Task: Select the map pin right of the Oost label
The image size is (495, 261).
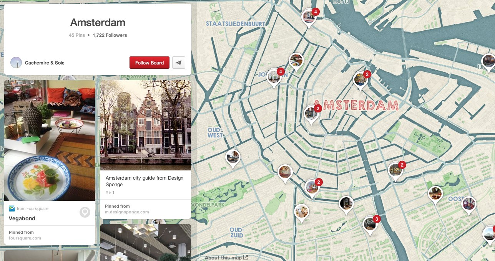Action: point(469,205)
